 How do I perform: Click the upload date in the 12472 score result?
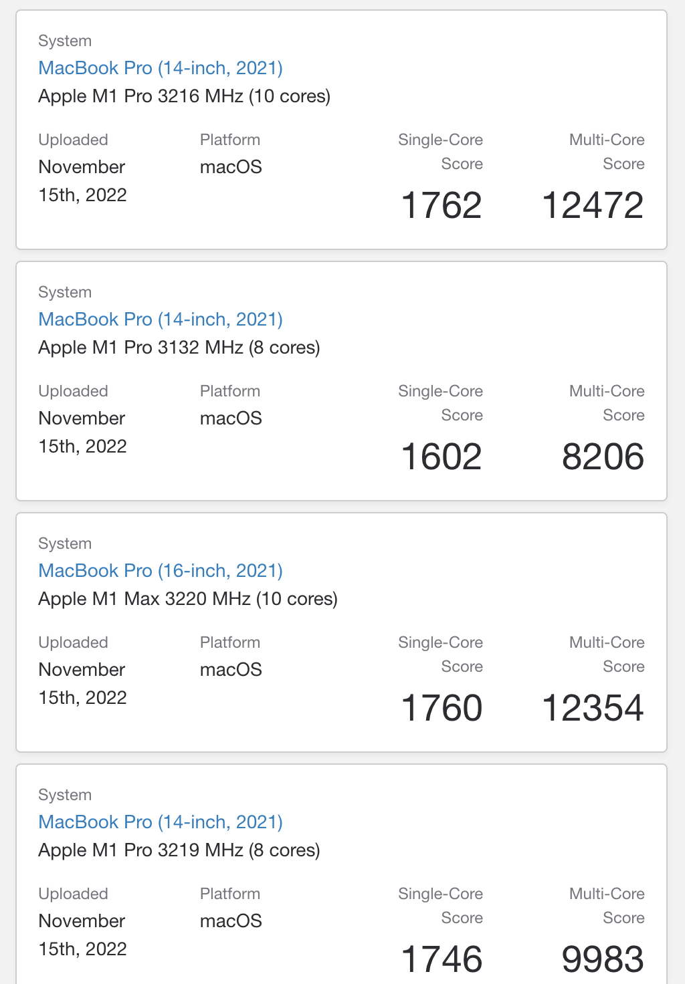82,180
